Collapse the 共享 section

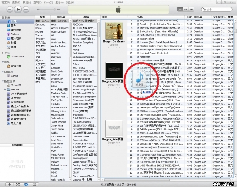pyautogui.click(x=3, y=62)
